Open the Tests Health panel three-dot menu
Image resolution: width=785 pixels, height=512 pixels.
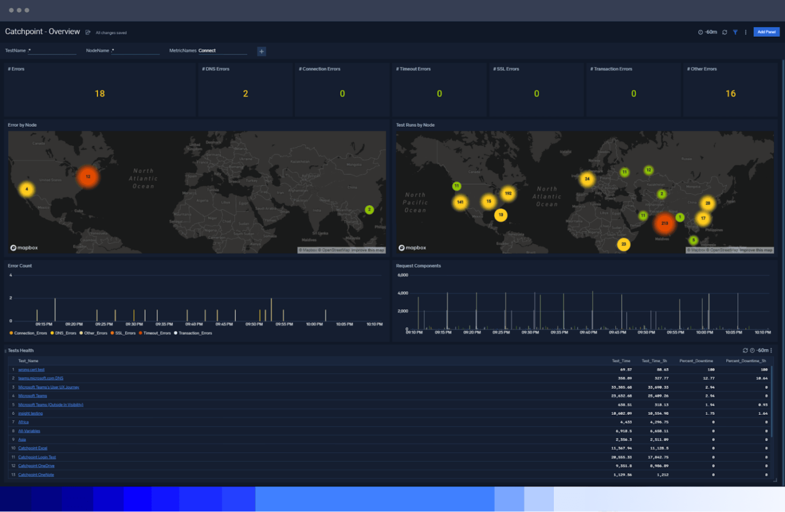771,350
